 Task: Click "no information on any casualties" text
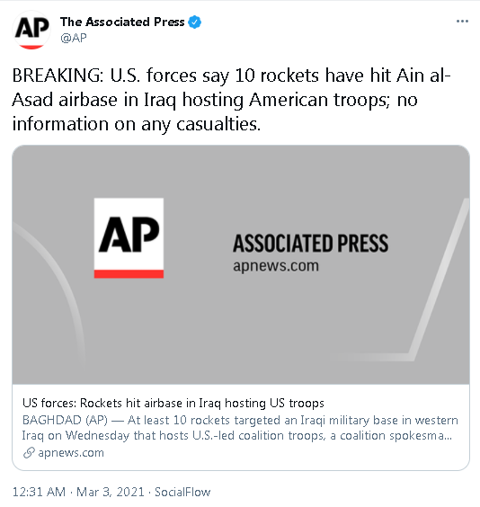(x=215, y=111)
